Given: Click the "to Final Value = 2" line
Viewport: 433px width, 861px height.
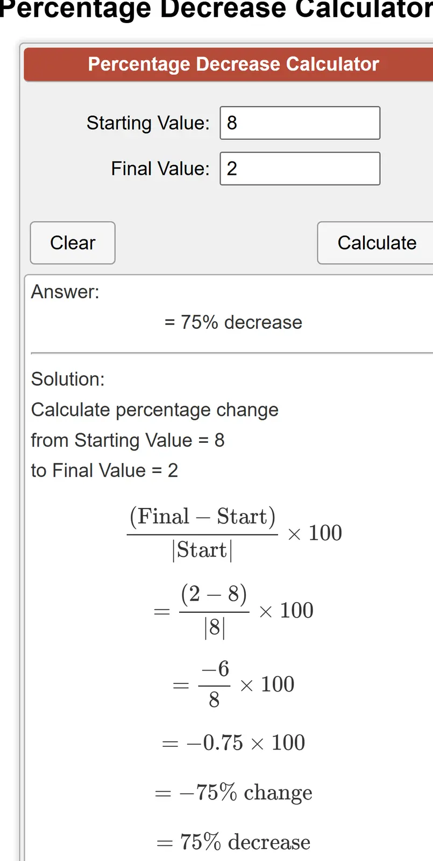Looking at the screenshot, I should 104,470.
